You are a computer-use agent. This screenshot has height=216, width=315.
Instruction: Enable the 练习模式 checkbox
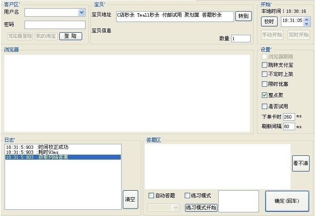tap(187, 195)
